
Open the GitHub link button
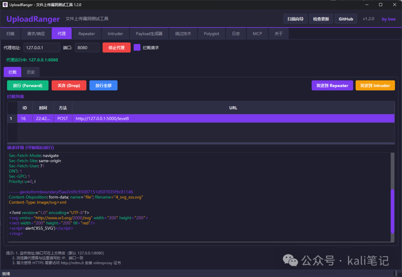[346, 19]
